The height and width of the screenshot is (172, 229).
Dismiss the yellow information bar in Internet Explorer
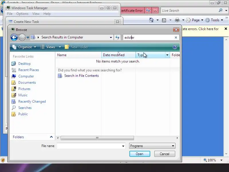[x=226, y=29]
